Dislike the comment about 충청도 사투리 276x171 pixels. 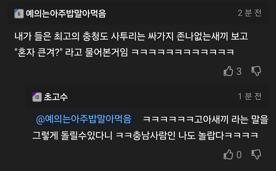click(x=256, y=71)
